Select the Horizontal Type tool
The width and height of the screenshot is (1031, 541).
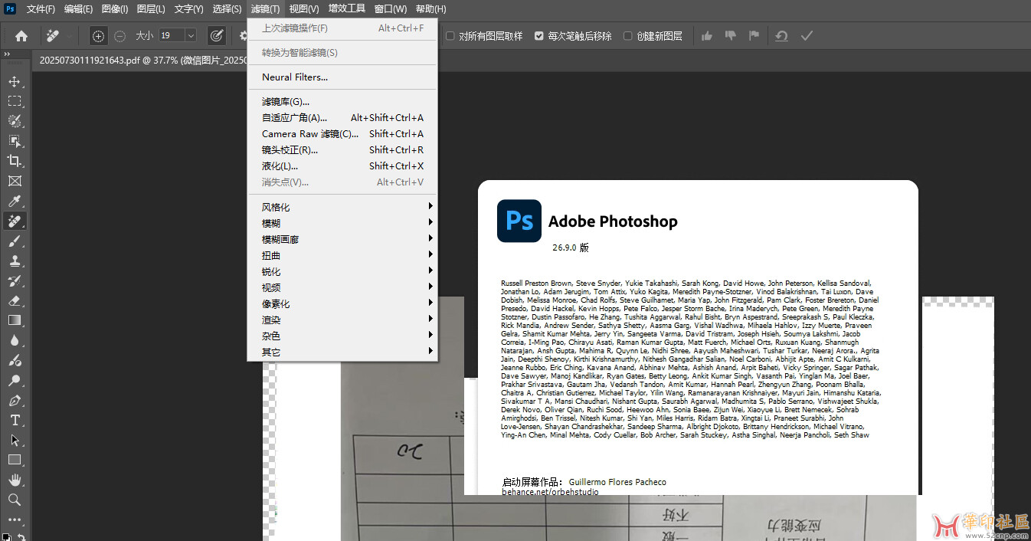click(x=15, y=420)
